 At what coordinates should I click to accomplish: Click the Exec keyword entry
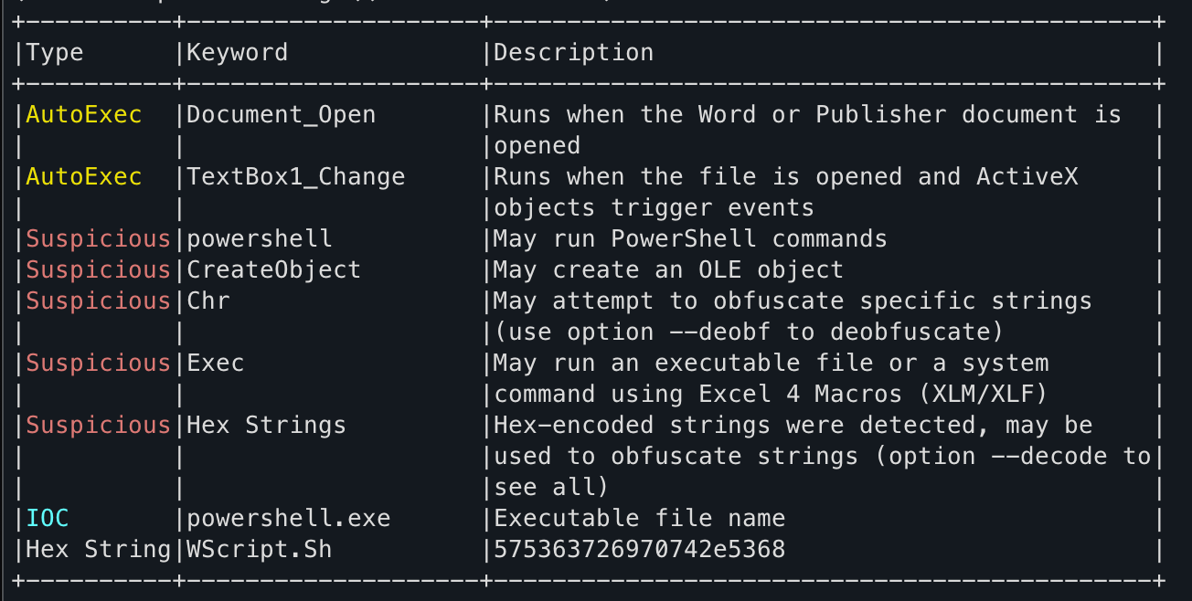216,364
